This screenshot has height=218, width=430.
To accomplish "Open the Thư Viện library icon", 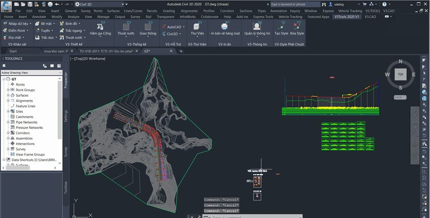I will coord(197,26).
